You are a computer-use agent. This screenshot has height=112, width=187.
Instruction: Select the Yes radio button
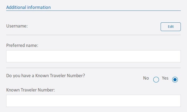tap(175, 80)
